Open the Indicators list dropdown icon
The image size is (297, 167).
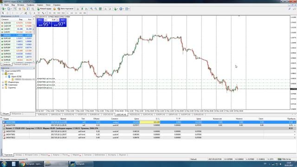coord(116,9)
